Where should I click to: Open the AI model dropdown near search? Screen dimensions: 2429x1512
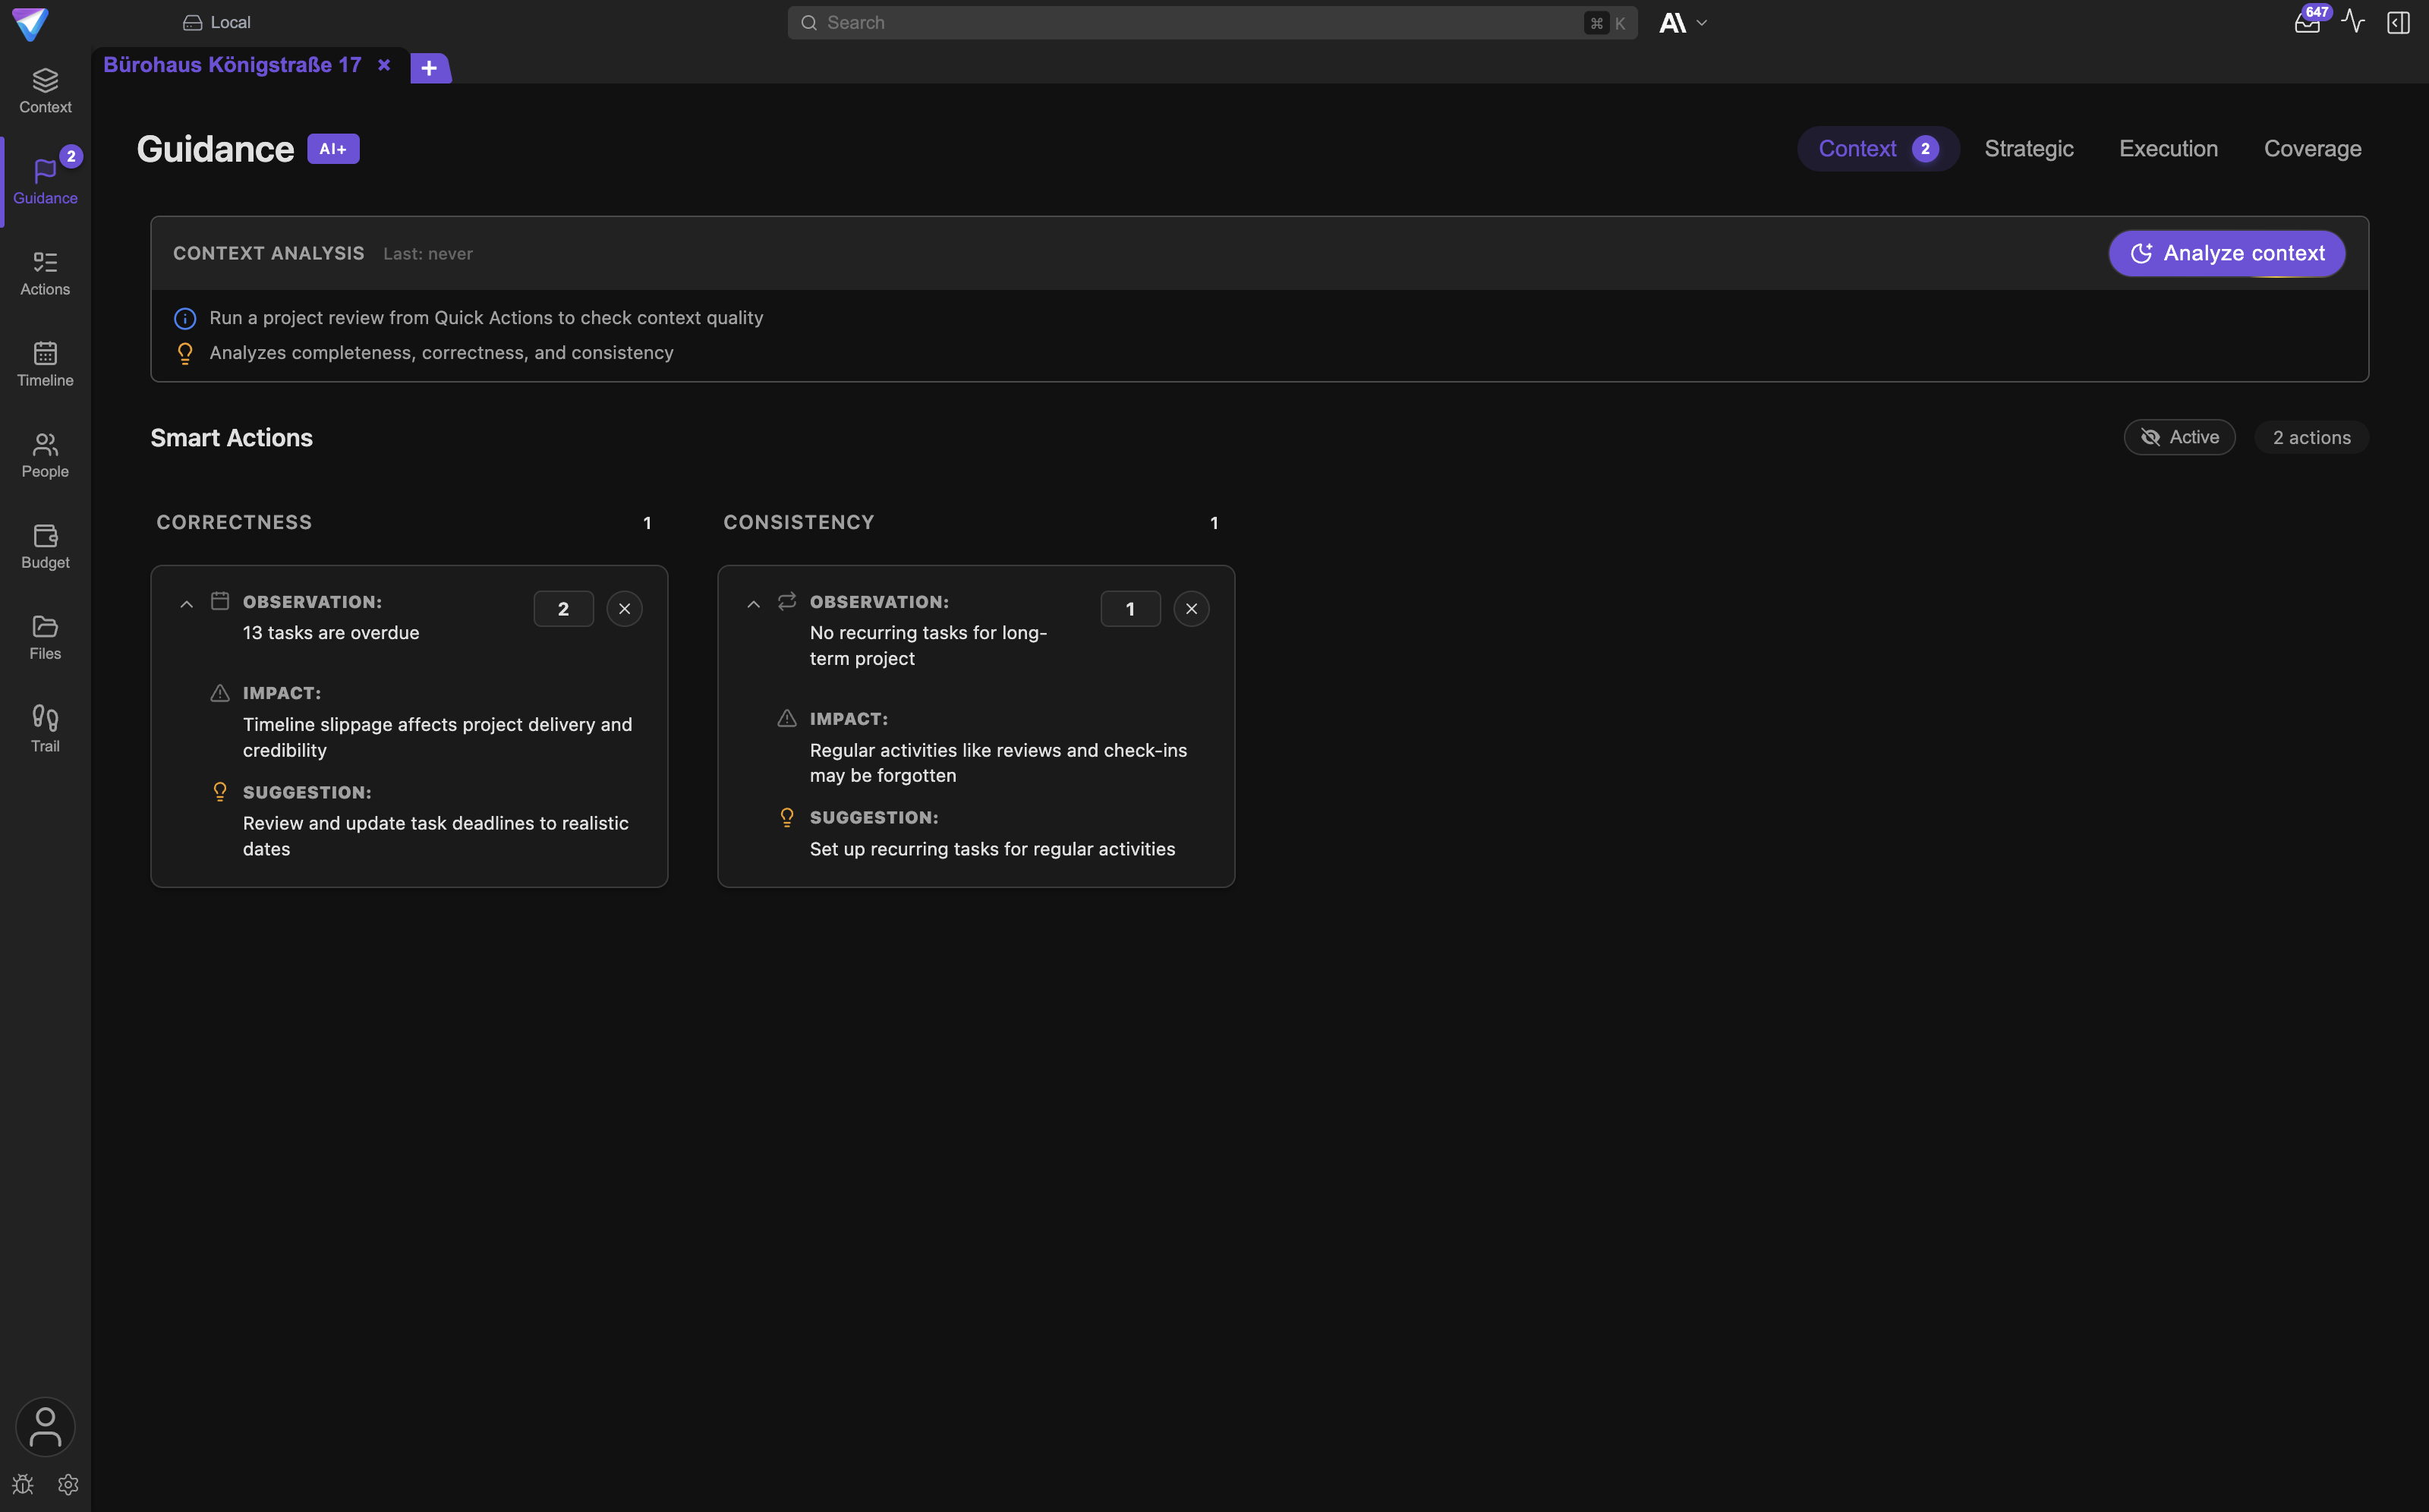(1683, 23)
